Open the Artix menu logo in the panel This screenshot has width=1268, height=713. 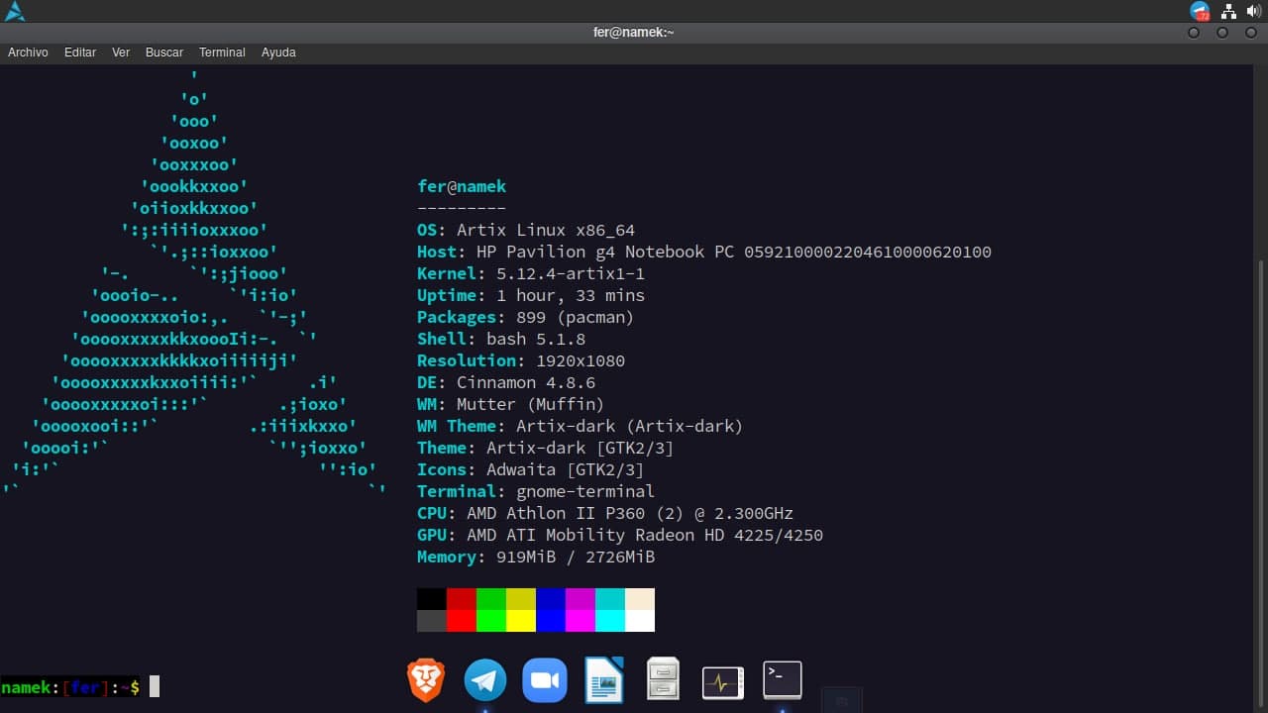(14, 11)
